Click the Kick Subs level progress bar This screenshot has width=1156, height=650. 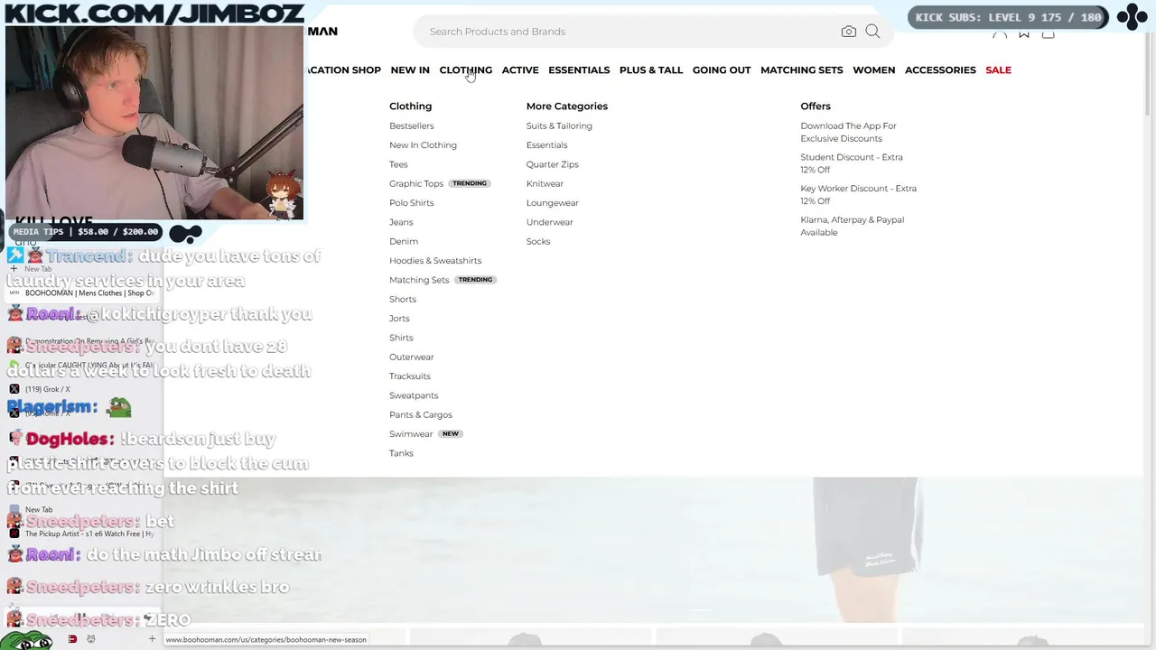[1009, 17]
